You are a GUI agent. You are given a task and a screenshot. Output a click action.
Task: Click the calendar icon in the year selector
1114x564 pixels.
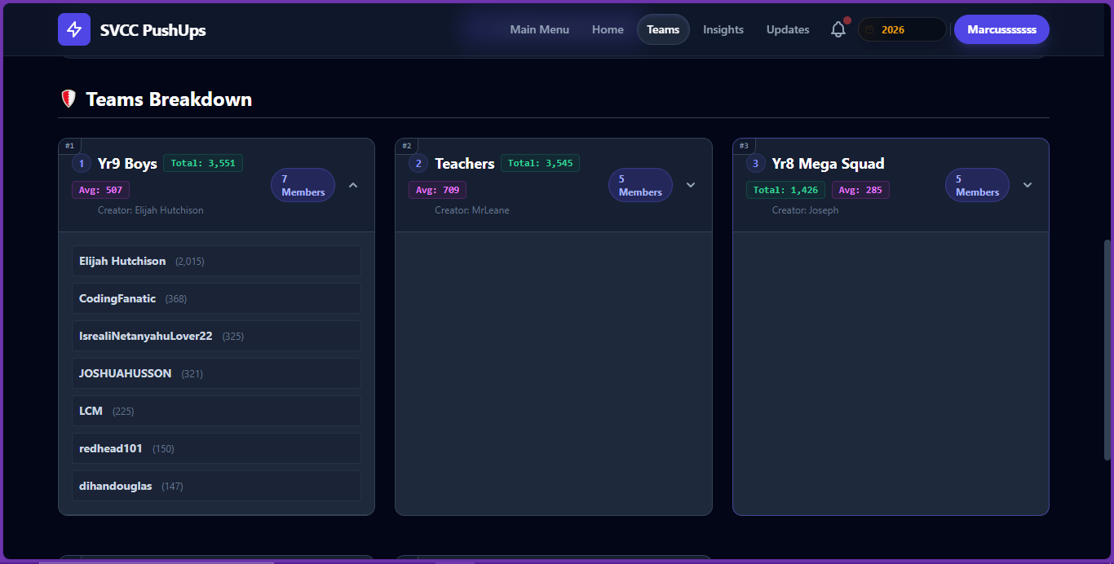[x=869, y=30]
